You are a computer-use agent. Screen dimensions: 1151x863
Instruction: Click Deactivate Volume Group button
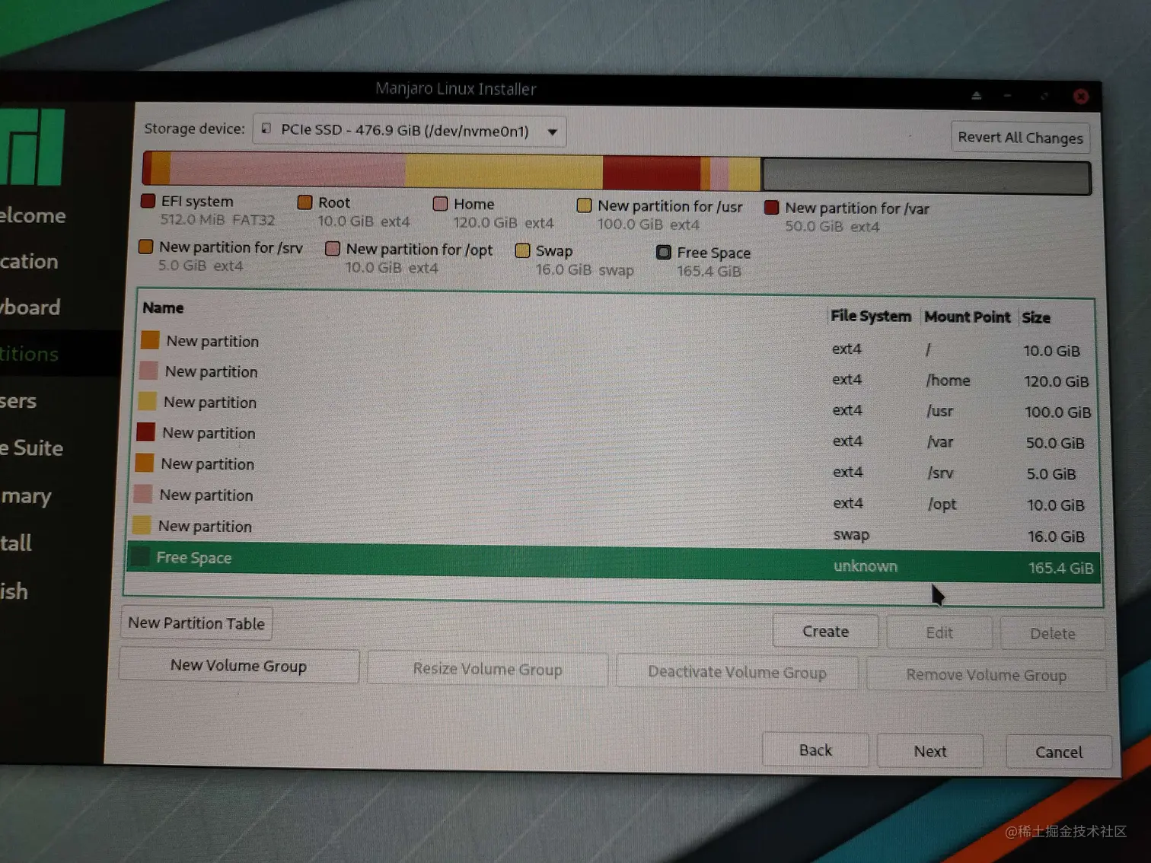tap(737, 672)
